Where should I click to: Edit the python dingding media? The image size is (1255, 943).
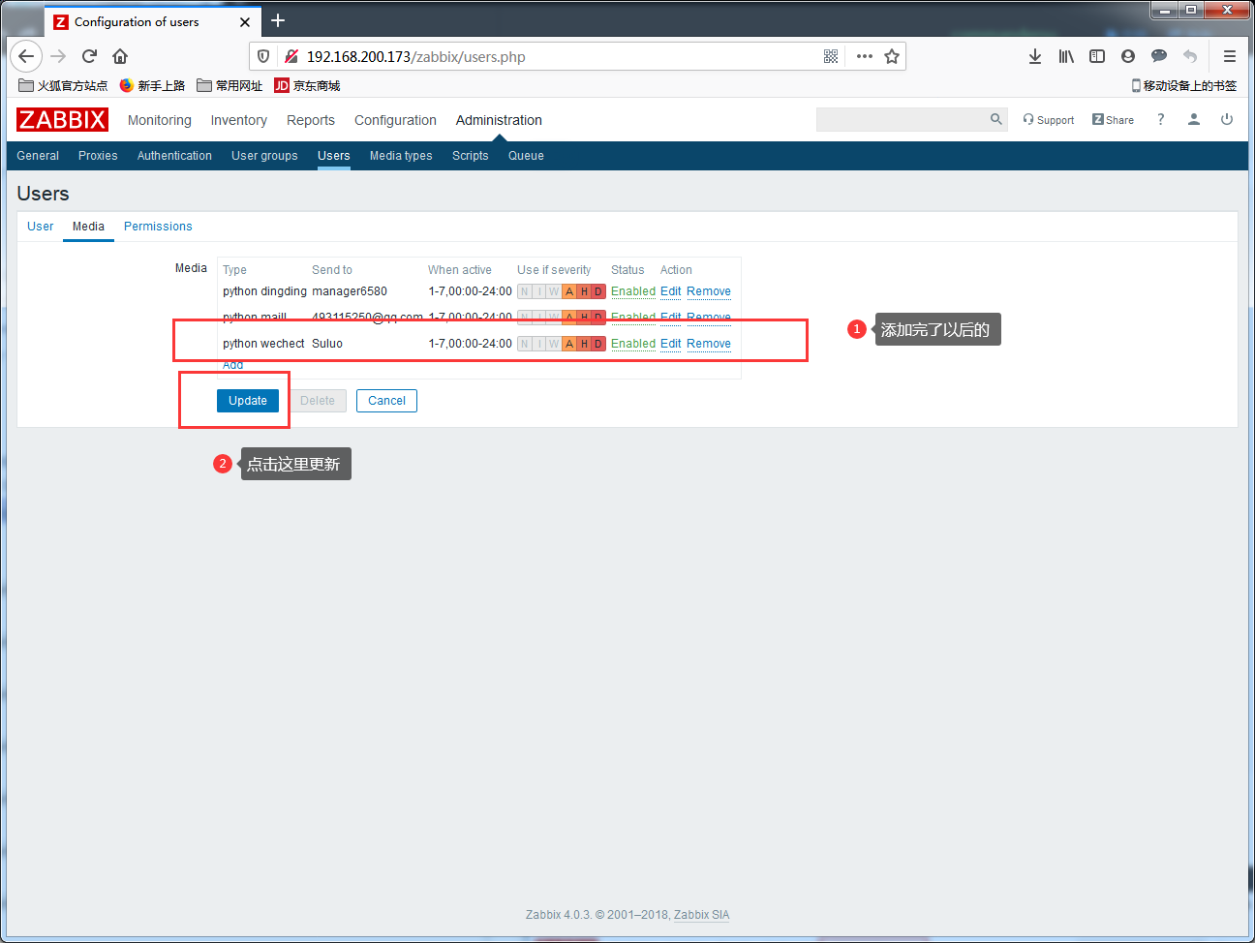tap(671, 291)
